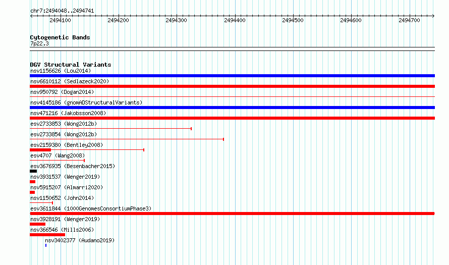Click the red nsv366546 variant bar

pyautogui.click(x=47, y=235)
